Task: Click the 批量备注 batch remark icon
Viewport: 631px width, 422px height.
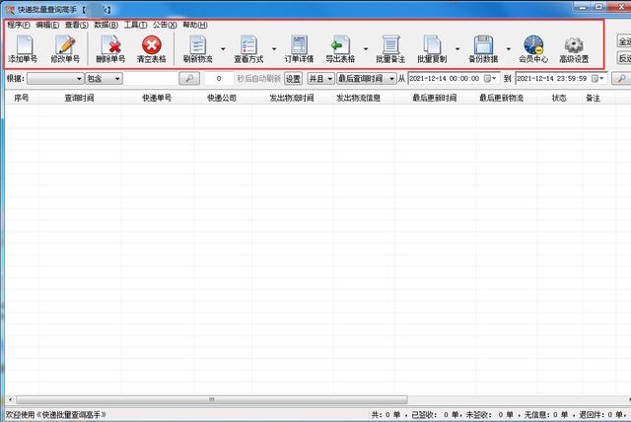Action: 390,44
